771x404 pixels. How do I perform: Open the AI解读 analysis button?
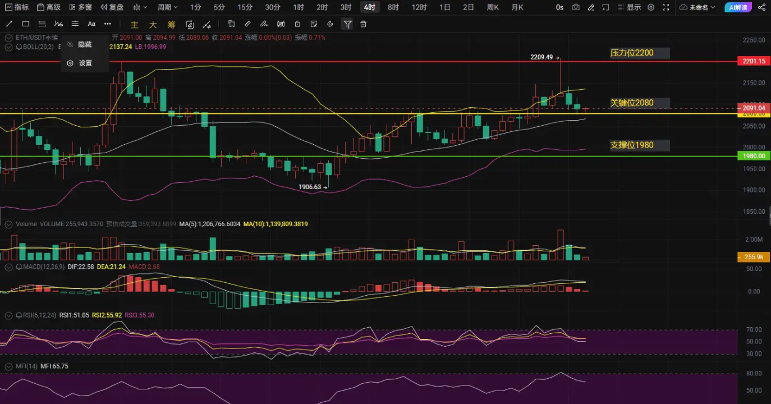point(738,7)
